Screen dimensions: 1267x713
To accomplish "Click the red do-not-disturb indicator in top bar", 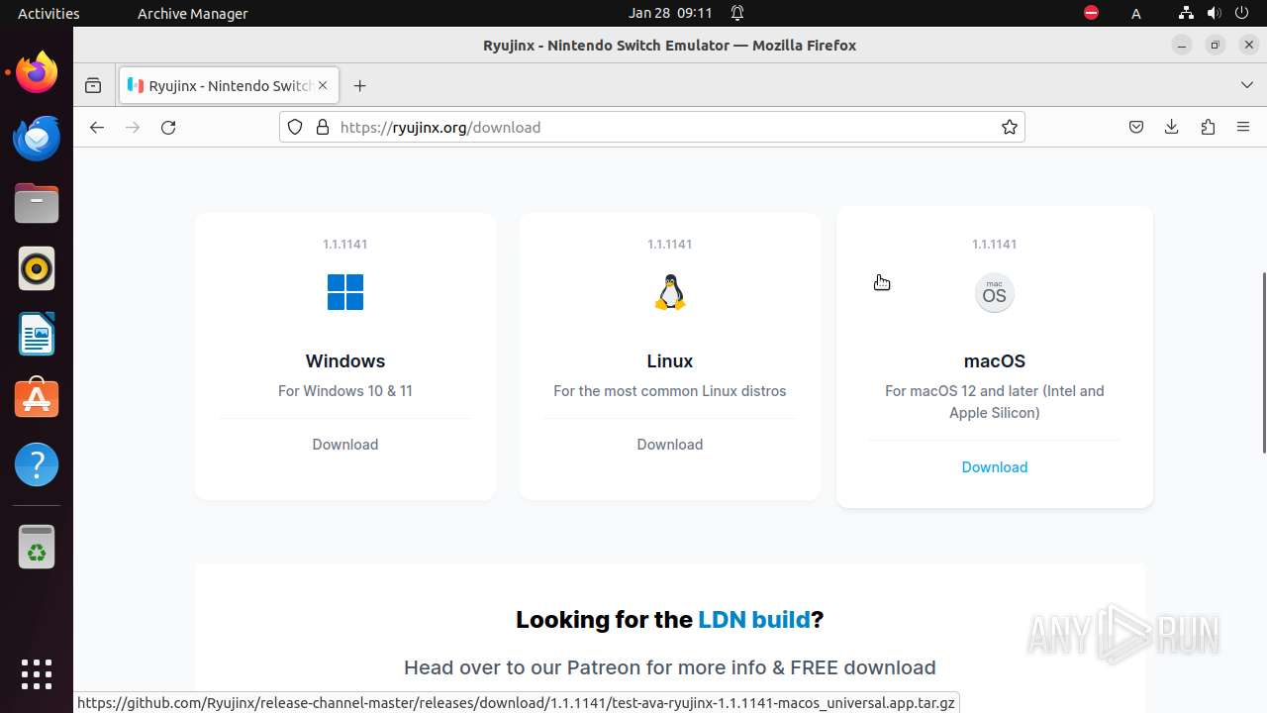I will click(1091, 13).
